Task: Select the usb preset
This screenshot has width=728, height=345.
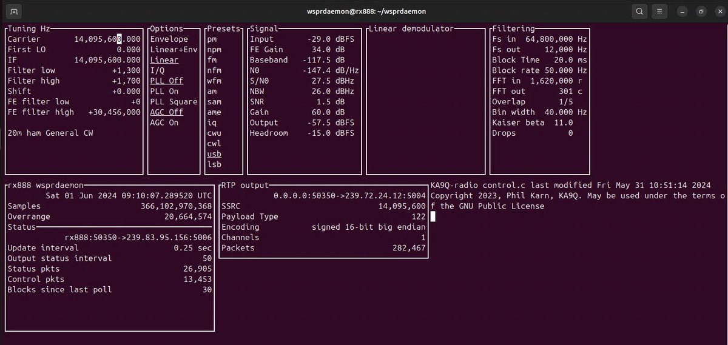Action: point(214,154)
